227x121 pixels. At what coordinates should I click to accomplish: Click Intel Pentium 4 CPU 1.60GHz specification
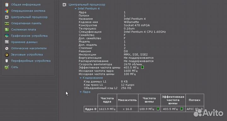145,32
